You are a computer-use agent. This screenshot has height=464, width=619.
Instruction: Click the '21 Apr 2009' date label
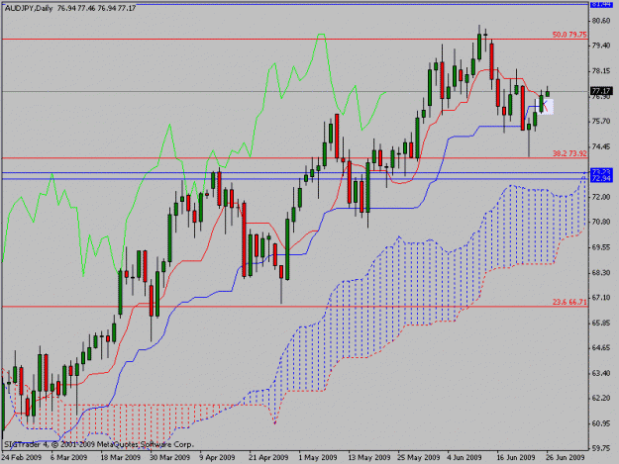[268, 457]
